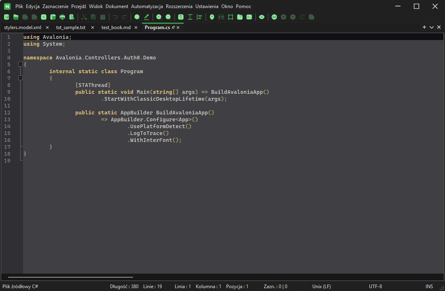
Task: Close the stylers.model.xml tab
Action: (47, 27)
